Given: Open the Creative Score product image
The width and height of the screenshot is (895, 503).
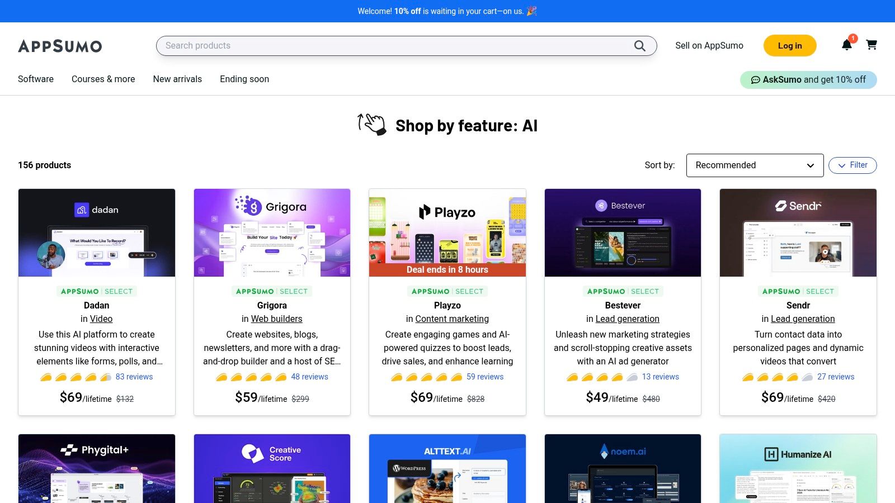Looking at the screenshot, I should click(x=272, y=468).
